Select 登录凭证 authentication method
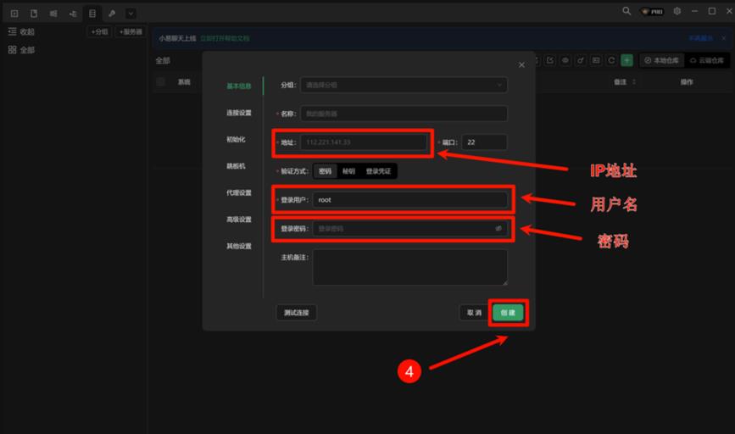This screenshot has height=434, width=735. pyautogui.click(x=378, y=170)
